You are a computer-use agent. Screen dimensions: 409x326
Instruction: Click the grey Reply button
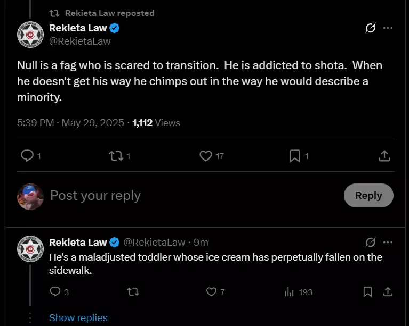click(x=368, y=195)
